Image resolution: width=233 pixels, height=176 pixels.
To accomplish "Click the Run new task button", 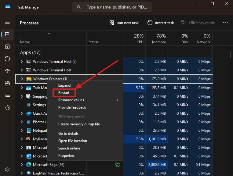I will pyautogui.click(x=124, y=23).
